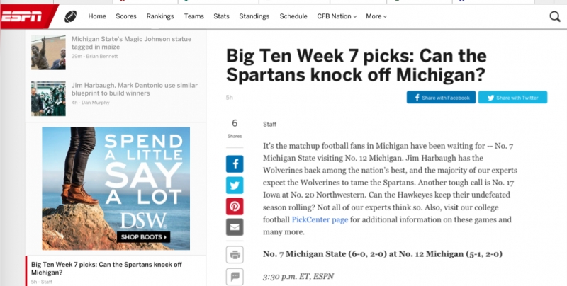Screen dimensions: 567x286
Task: Click the ESPN logo
Action: click(20, 16)
